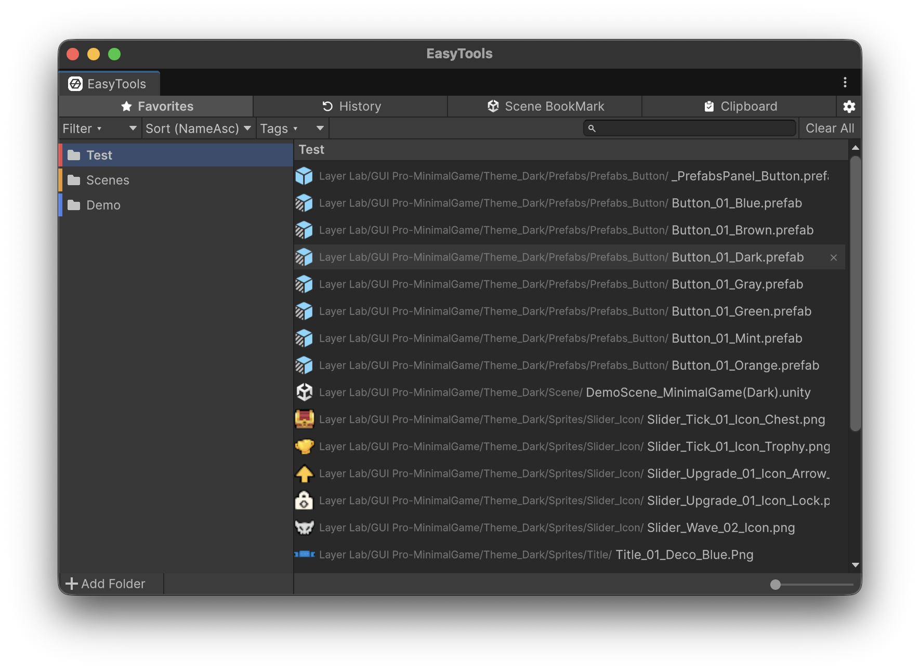
Task: Click inside the search input field
Action: 690,128
